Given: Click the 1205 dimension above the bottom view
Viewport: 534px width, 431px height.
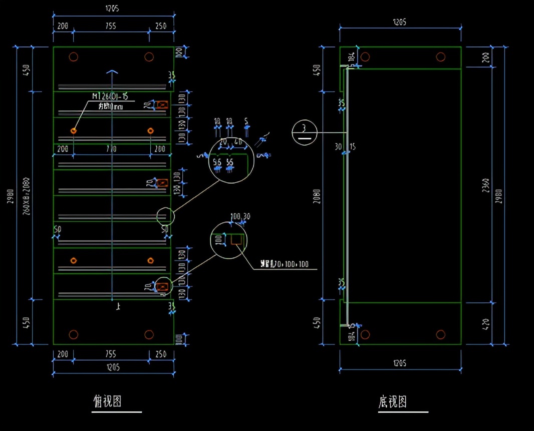Looking at the screenshot, I should (399, 22).
